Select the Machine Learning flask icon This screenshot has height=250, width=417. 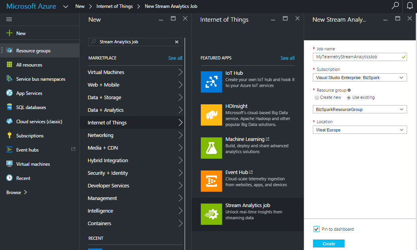coord(211,148)
